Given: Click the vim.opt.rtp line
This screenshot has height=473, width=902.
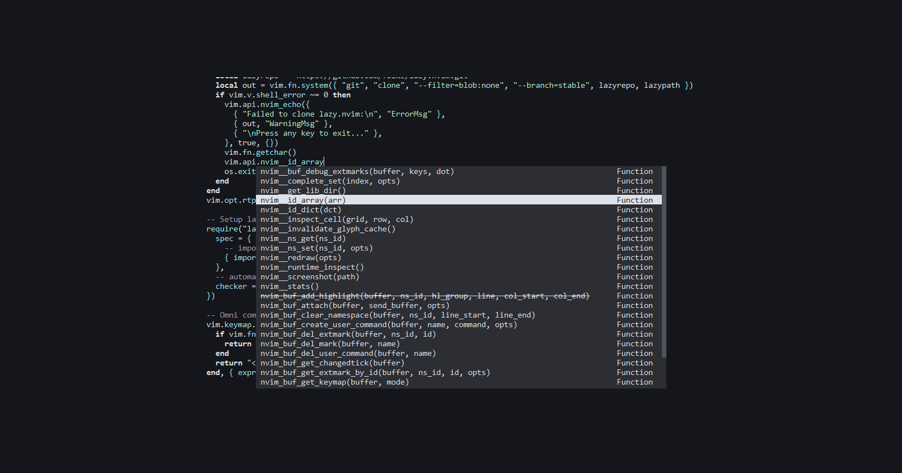Looking at the screenshot, I should coord(231,200).
